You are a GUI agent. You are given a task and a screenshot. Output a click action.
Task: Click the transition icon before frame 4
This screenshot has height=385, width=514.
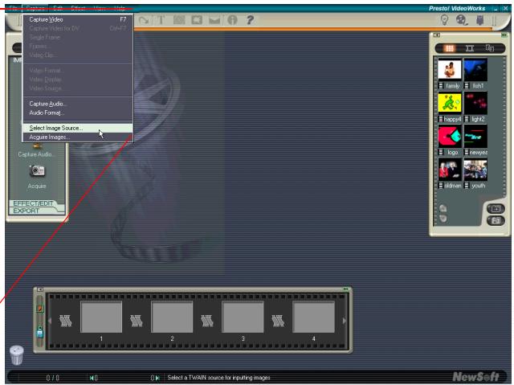coord(278,321)
